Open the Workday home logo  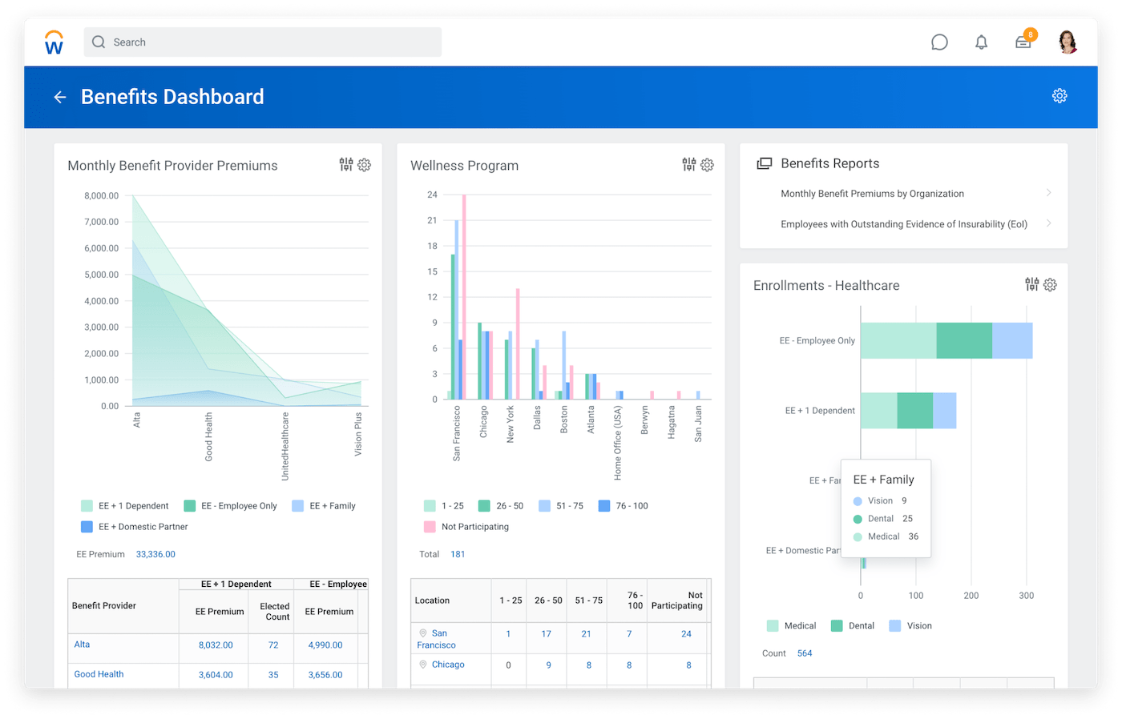click(x=54, y=42)
